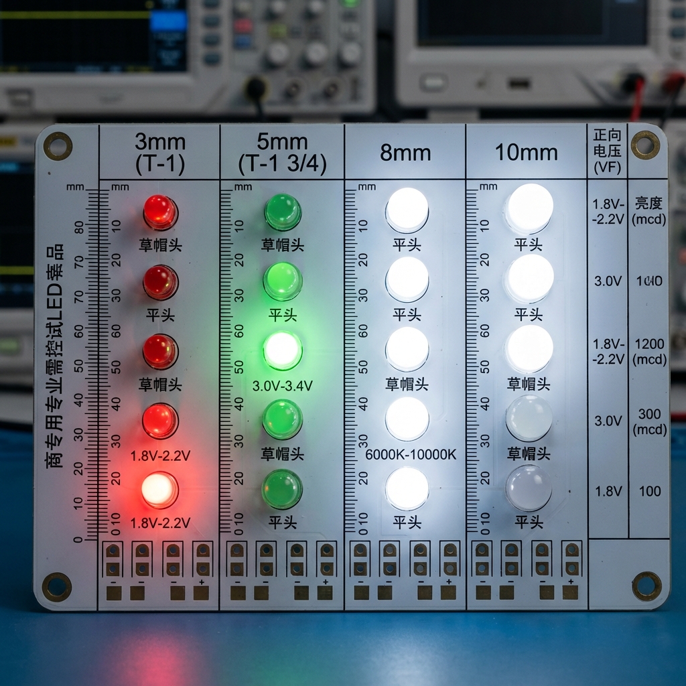Click the top-left brass mounting hole
Viewport: 686px width, 686px height.
58,145
